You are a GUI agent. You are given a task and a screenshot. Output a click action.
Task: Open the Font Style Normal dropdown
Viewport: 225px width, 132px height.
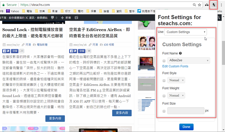coord(176,80)
